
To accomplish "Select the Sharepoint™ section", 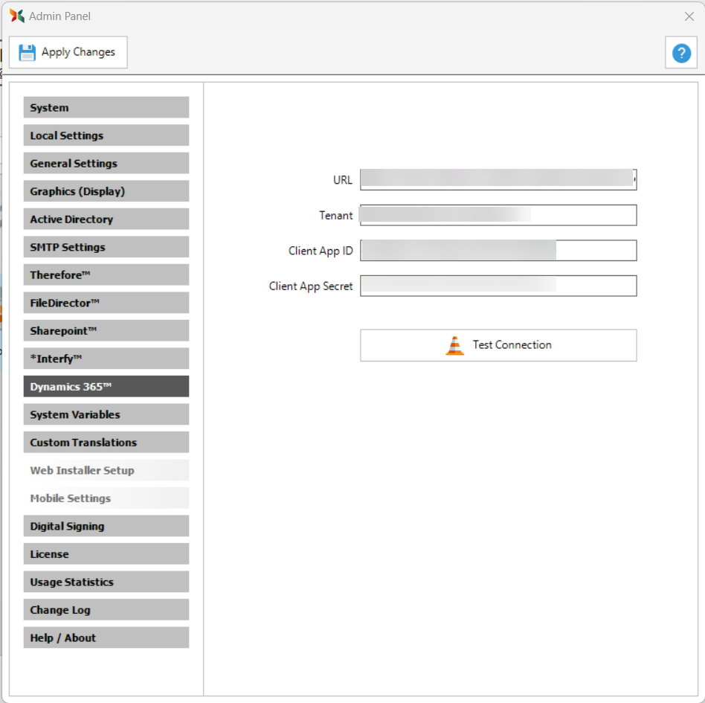I will [x=106, y=331].
